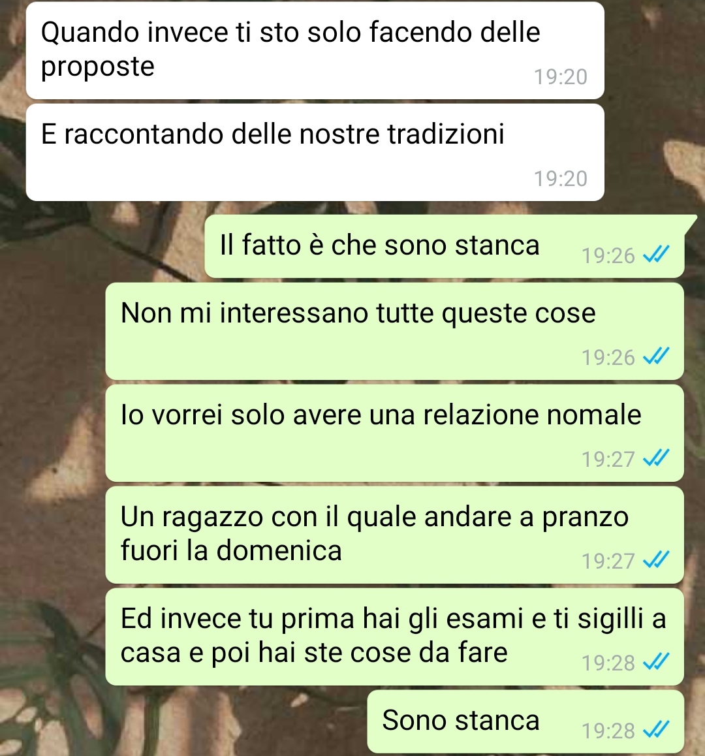
Task: Tap the 19:20 timestamp under 'tradizioni' message
Action: (x=560, y=178)
